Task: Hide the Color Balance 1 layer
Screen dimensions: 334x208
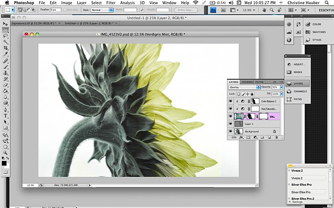Action: pos(230,101)
